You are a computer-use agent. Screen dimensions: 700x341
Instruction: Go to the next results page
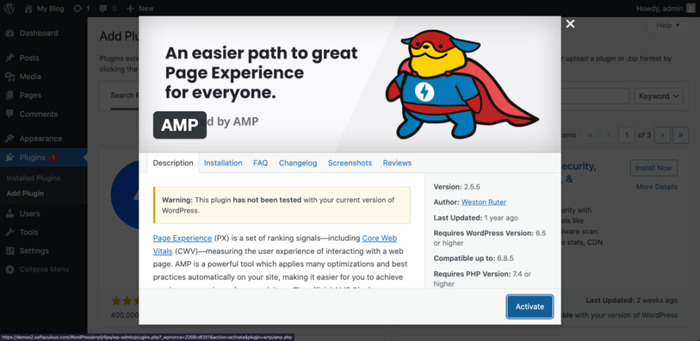pos(662,135)
